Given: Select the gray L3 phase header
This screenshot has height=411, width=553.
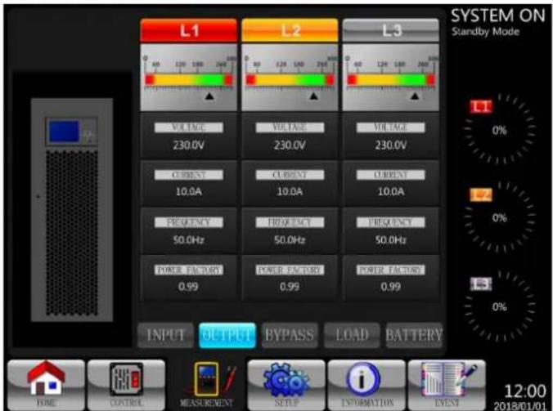Looking at the screenshot, I should coord(391,30).
